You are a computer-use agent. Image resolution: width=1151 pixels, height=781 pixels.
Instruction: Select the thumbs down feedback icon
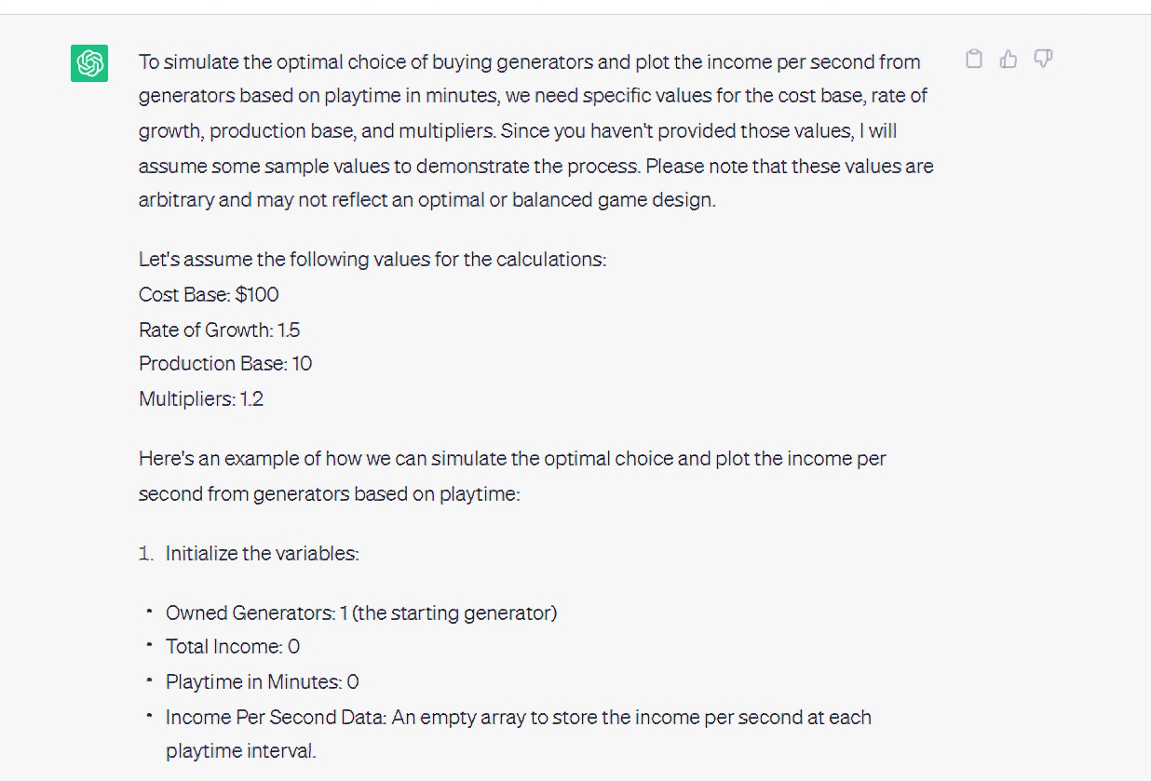[x=1043, y=59]
